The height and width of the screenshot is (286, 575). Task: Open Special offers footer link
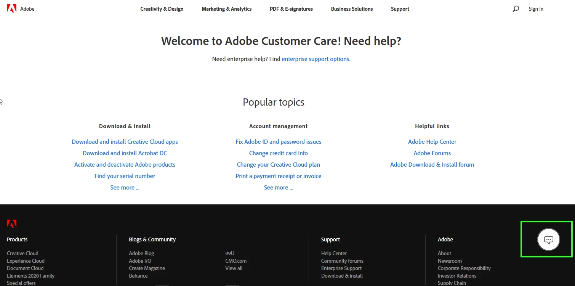[21, 283]
